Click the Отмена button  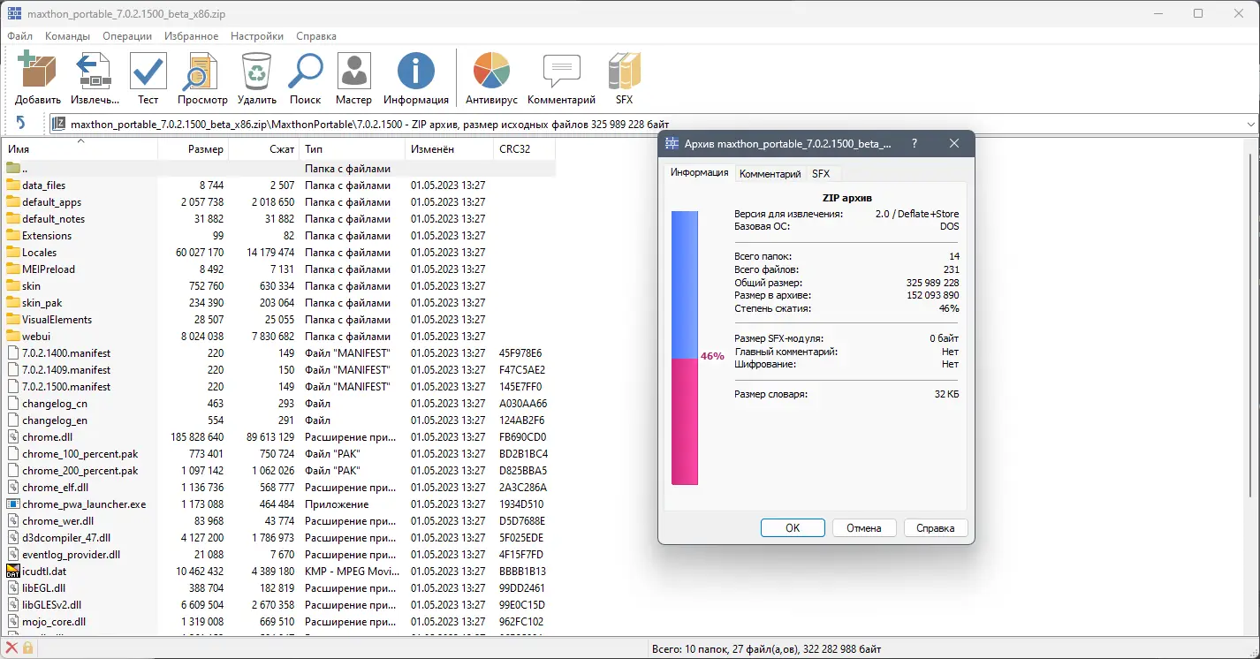coord(864,528)
